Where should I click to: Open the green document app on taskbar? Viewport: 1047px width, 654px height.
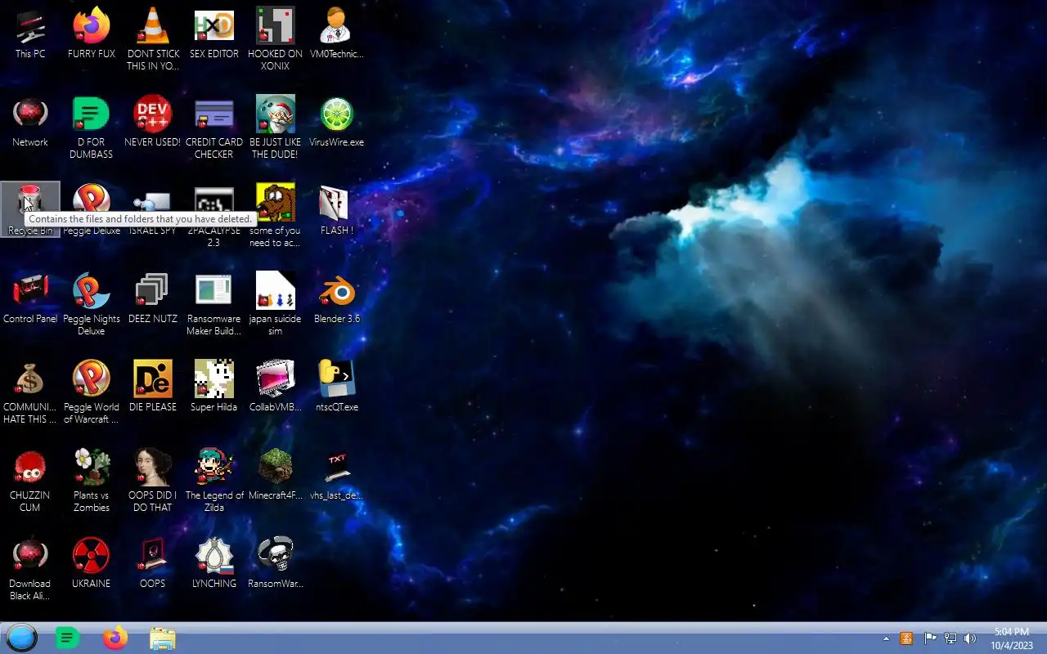point(67,638)
